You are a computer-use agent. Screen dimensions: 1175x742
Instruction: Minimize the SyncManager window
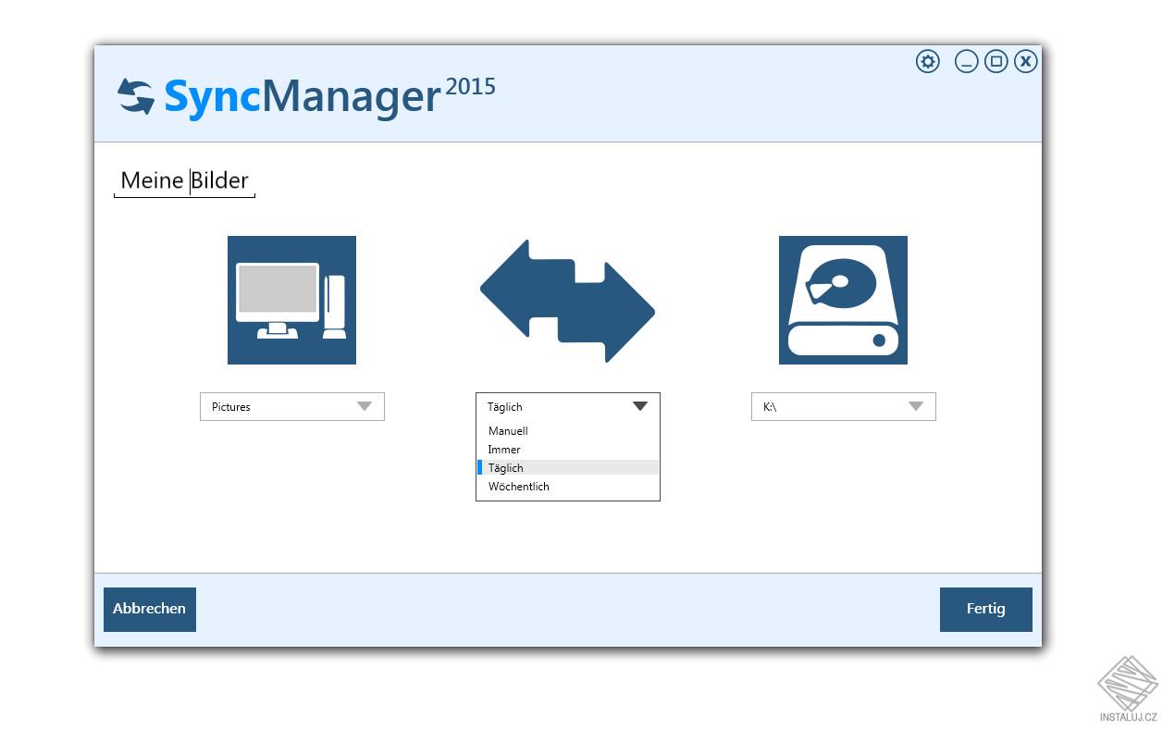point(966,62)
